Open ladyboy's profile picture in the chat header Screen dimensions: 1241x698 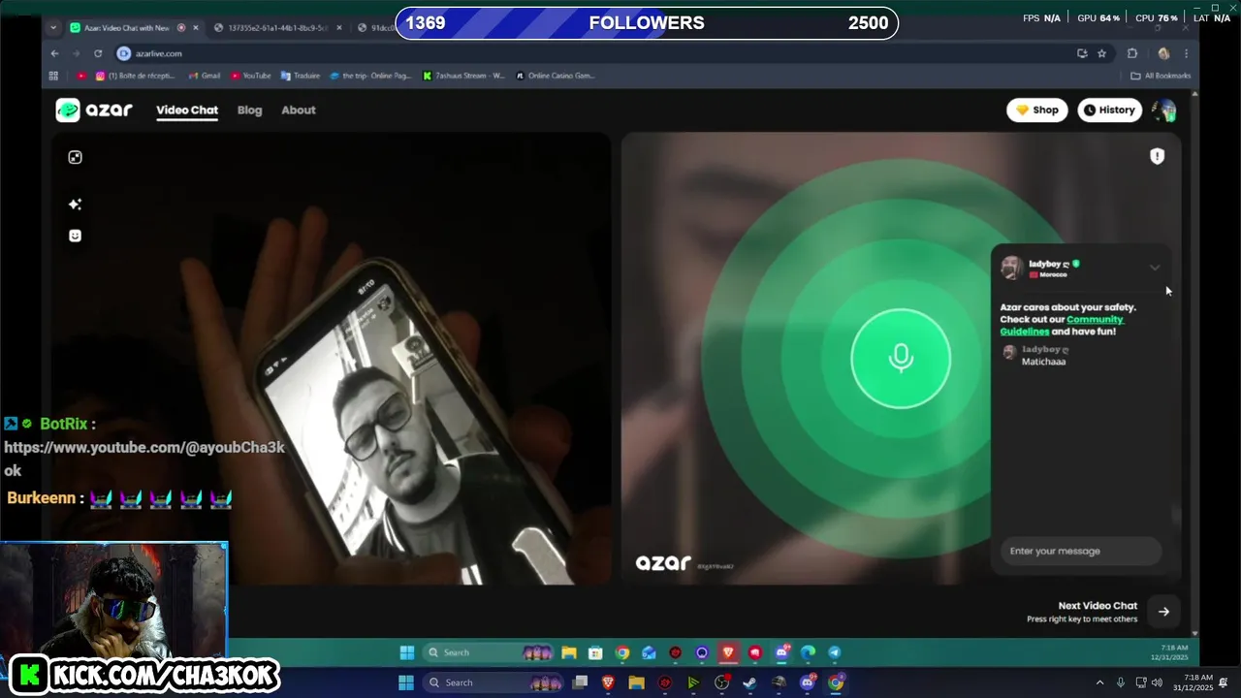(x=1011, y=268)
